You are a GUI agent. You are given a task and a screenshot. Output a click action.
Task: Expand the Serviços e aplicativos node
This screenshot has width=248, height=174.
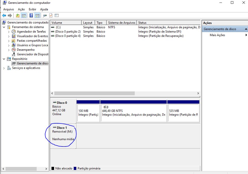coord(4,68)
